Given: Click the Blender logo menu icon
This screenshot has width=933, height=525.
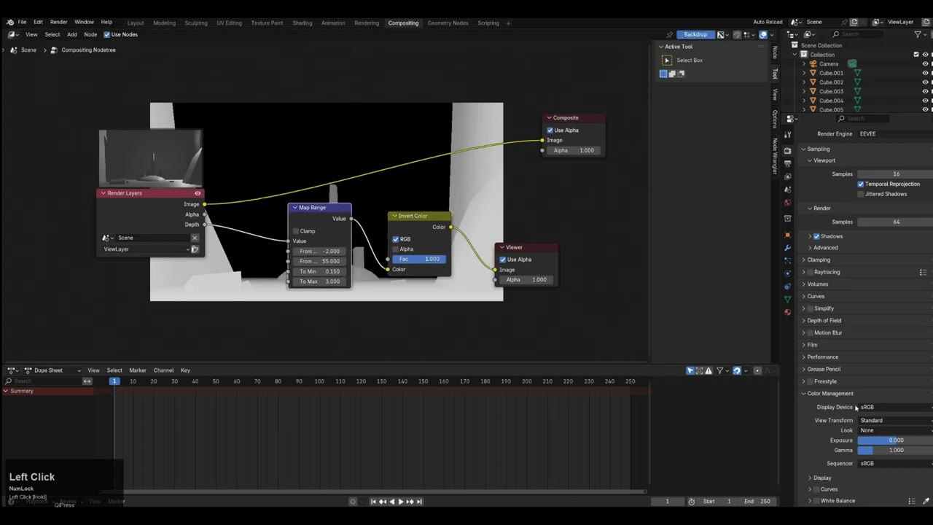Looking at the screenshot, I should point(9,22).
